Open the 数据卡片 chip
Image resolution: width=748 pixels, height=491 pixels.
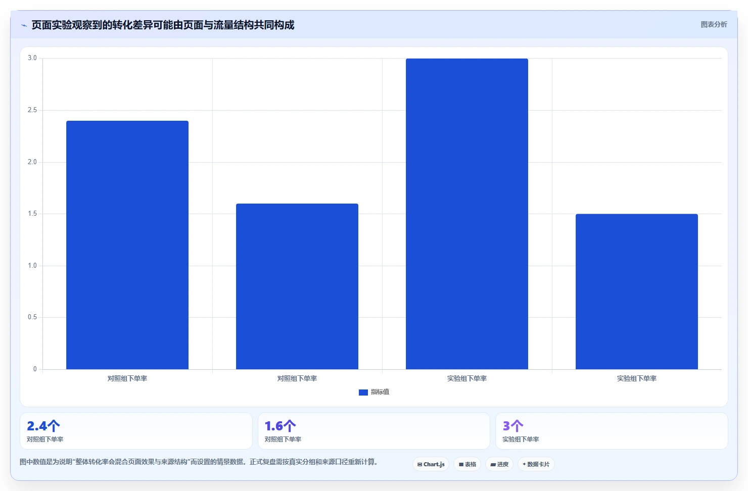coord(536,464)
